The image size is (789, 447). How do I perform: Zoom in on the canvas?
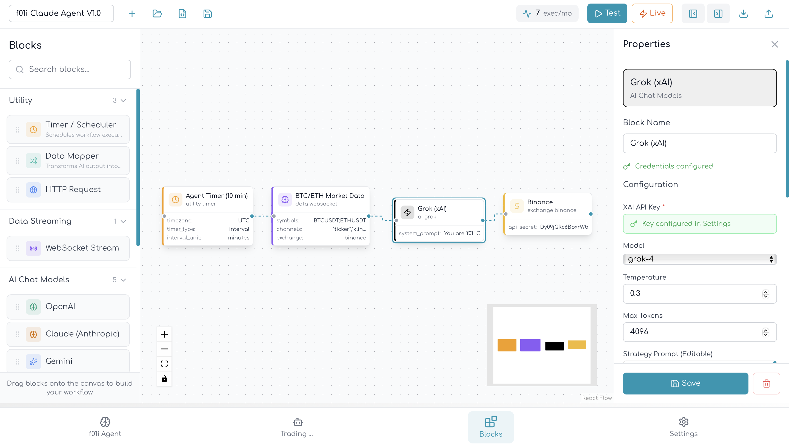pyautogui.click(x=164, y=334)
